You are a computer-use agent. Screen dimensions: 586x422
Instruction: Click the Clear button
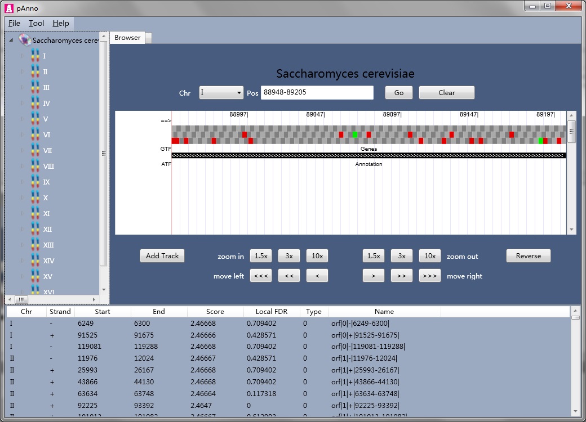447,92
